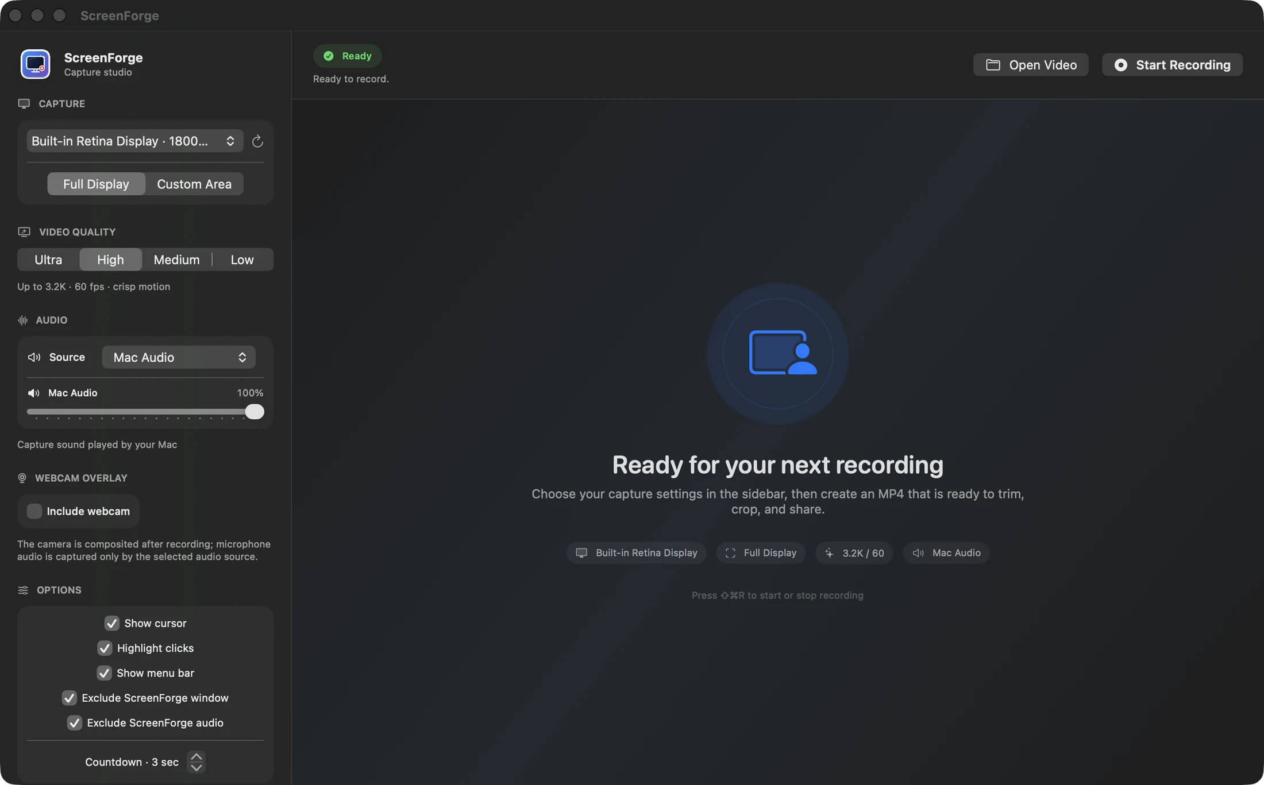The width and height of the screenshot is (1264, 785).
Task: Select Medium video quality
Action: 176,260
